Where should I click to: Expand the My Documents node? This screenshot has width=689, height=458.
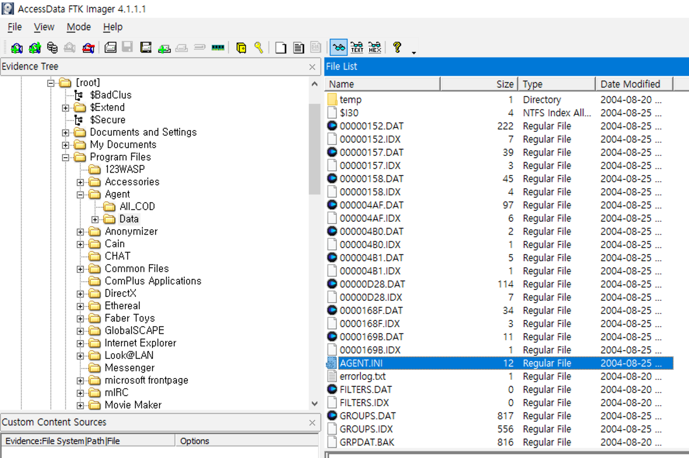click(66, 145)
